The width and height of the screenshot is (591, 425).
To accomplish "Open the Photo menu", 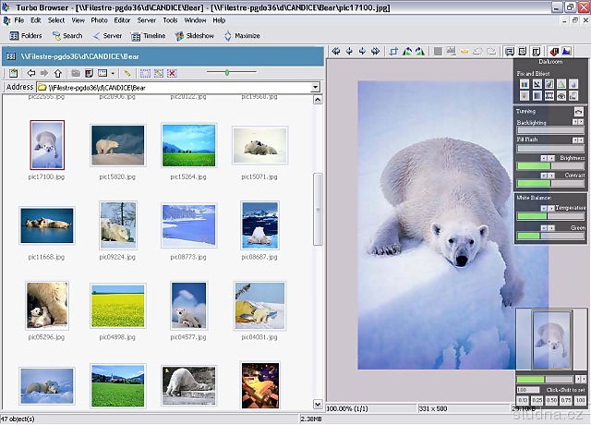I will pos(99,19).
